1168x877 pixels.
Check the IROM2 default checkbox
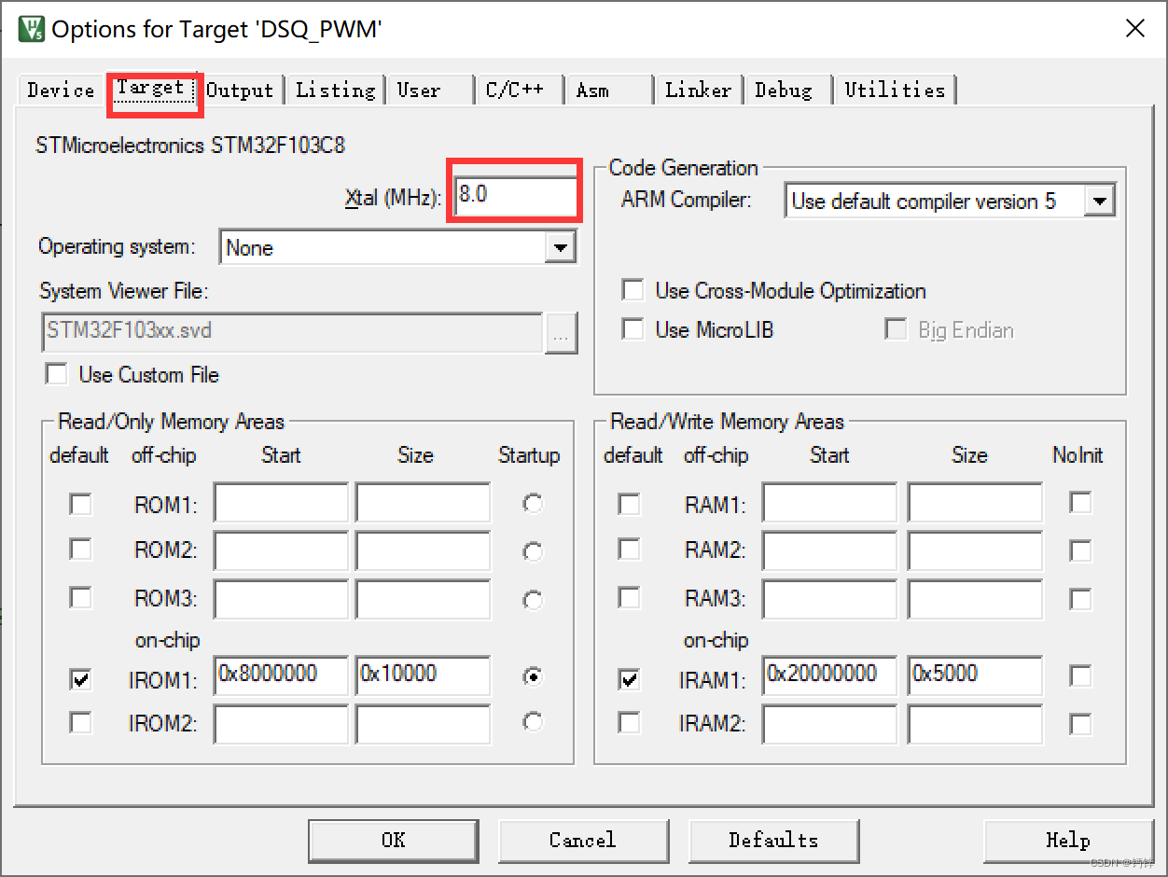click(x=81, y=722)
